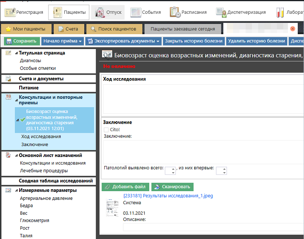Image resolution: width=304 pixels, height=239 pixels.
Task: Open the Результаты исследования_1.jpeg file link
Action: click(x=168, y=196)
